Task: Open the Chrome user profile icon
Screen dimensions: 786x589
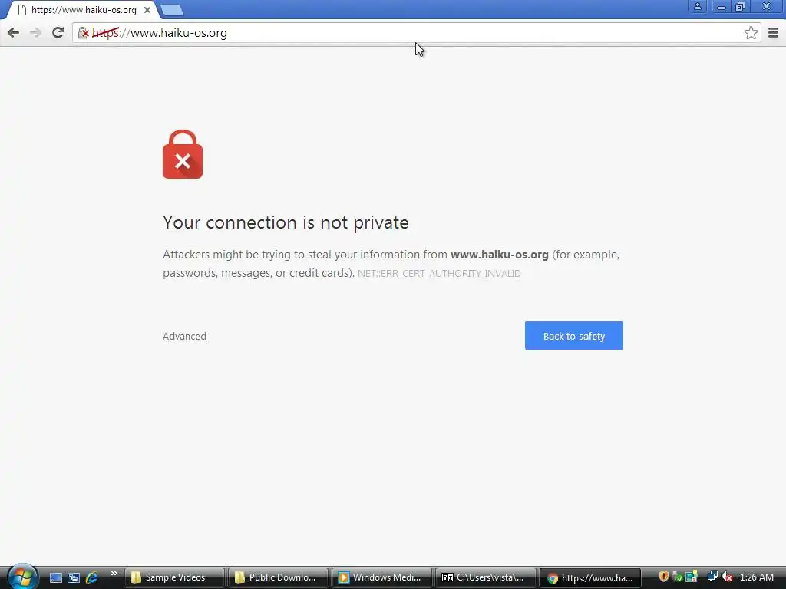Action: (x=697, y=6)
